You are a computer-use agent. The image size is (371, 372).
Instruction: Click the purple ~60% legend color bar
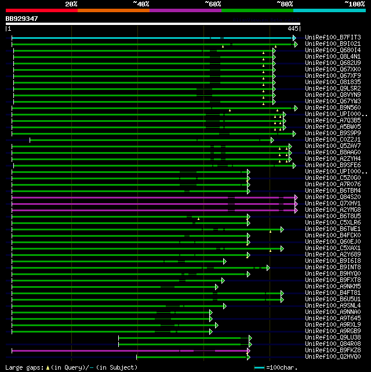[x=185, y=10]
